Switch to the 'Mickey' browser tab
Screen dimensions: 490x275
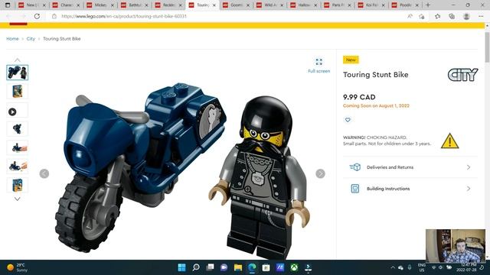(x=100, y=5)
